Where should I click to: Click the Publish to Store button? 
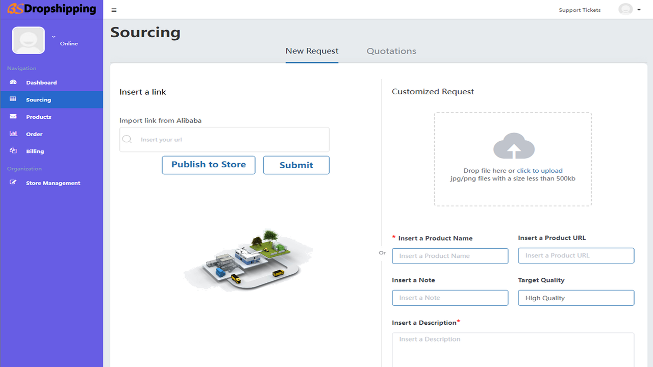(208, 165)
